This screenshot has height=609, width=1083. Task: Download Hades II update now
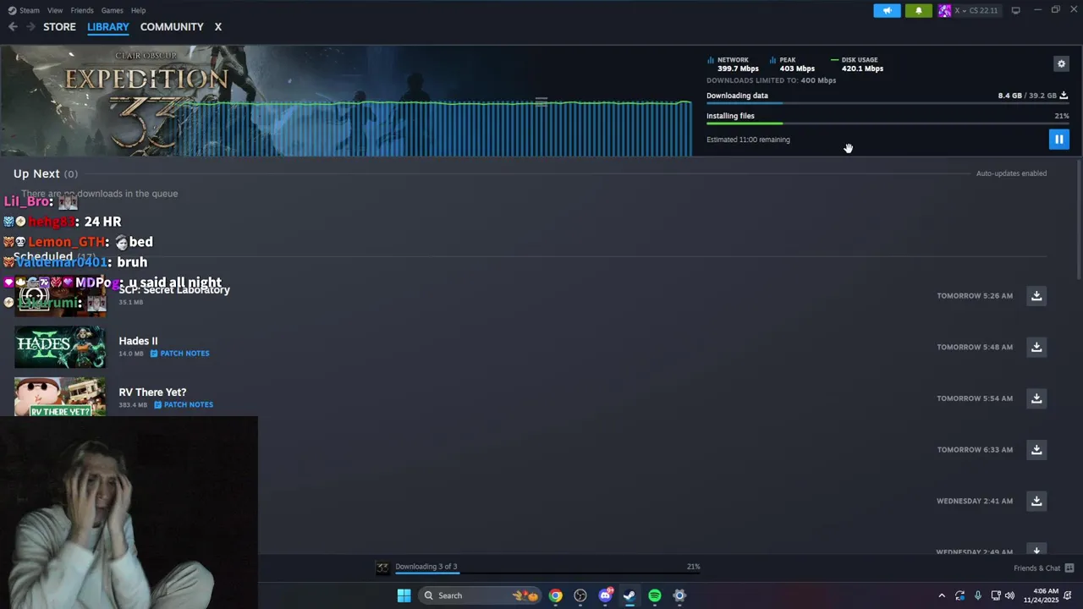[1036, 347]
